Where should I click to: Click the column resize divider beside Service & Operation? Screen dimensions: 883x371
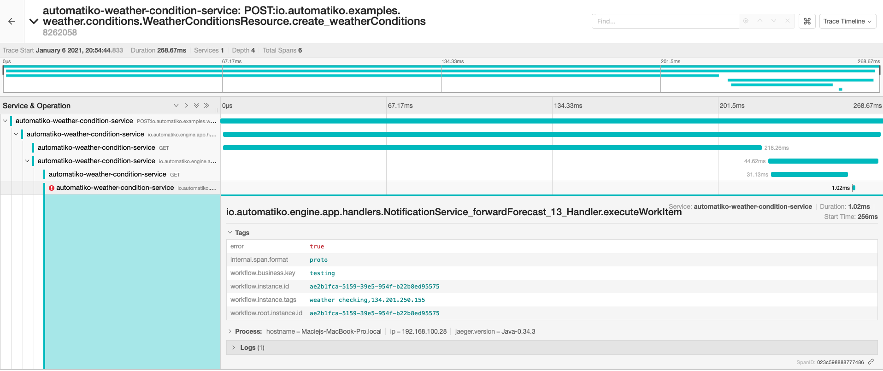pyautogui.click(x=217, y=110)
